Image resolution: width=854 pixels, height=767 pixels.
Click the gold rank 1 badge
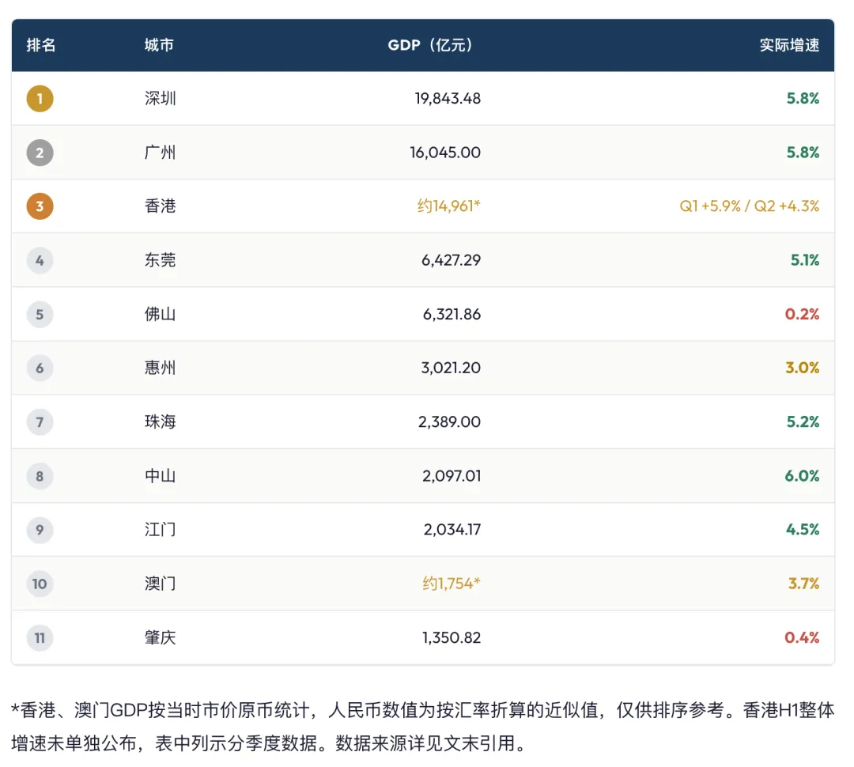coord(40,99)
